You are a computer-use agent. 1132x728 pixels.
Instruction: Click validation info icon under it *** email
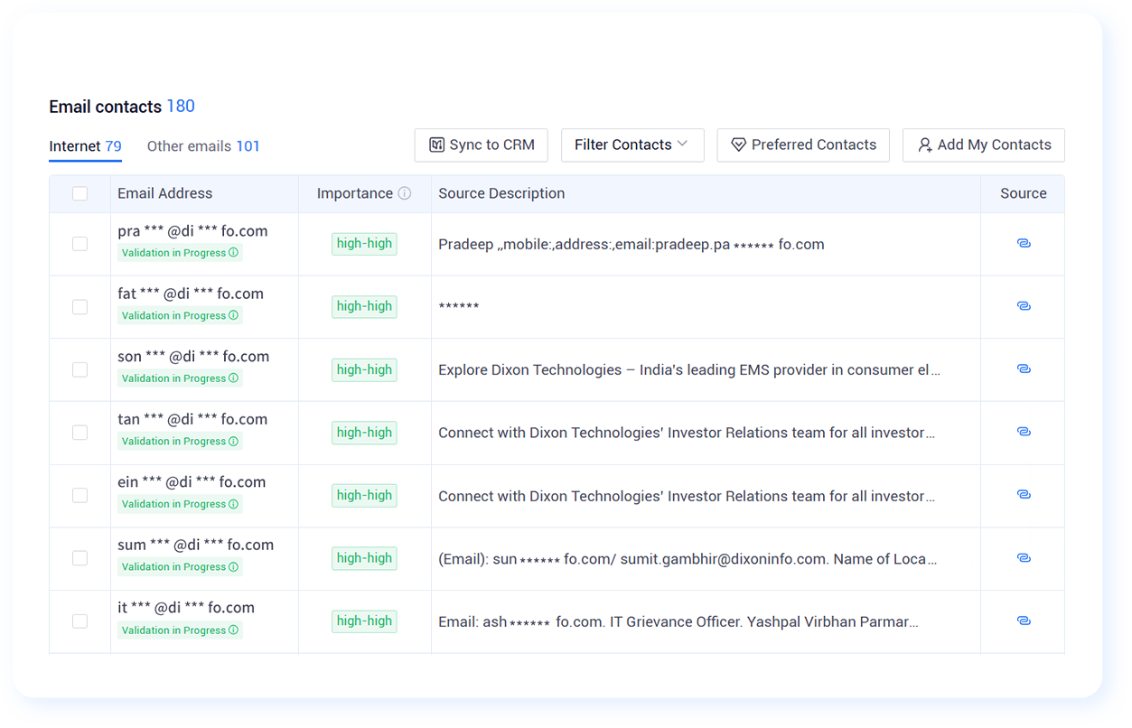tap(234, 630)
